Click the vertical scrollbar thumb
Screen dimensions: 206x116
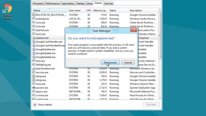160,35
